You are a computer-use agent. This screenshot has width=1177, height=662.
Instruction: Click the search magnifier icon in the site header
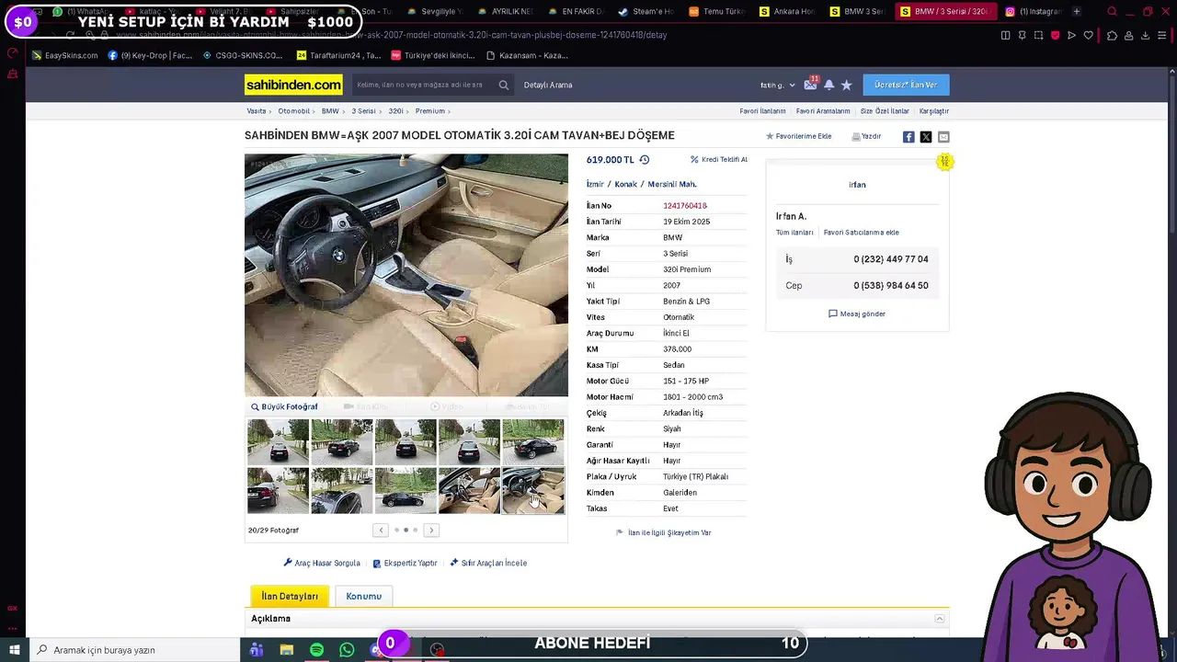pos(504,85)
